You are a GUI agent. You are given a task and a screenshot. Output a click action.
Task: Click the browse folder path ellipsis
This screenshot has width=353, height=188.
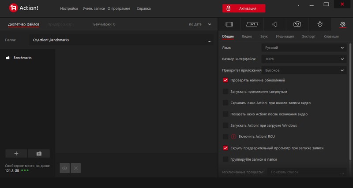pos(210,41)
